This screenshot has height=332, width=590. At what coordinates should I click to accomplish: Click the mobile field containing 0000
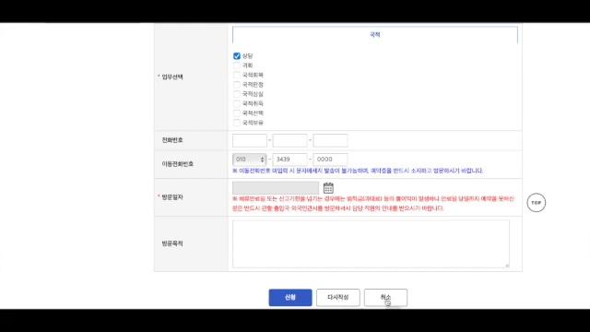coord(330,160)
